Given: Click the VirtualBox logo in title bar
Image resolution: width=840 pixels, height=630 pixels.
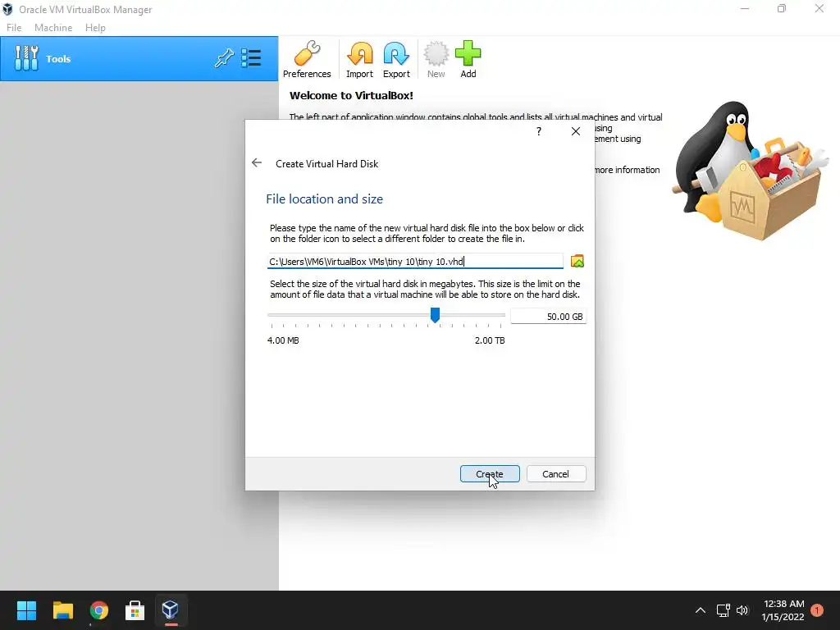Looking at the screenshot, I should (x=7, y=10).
